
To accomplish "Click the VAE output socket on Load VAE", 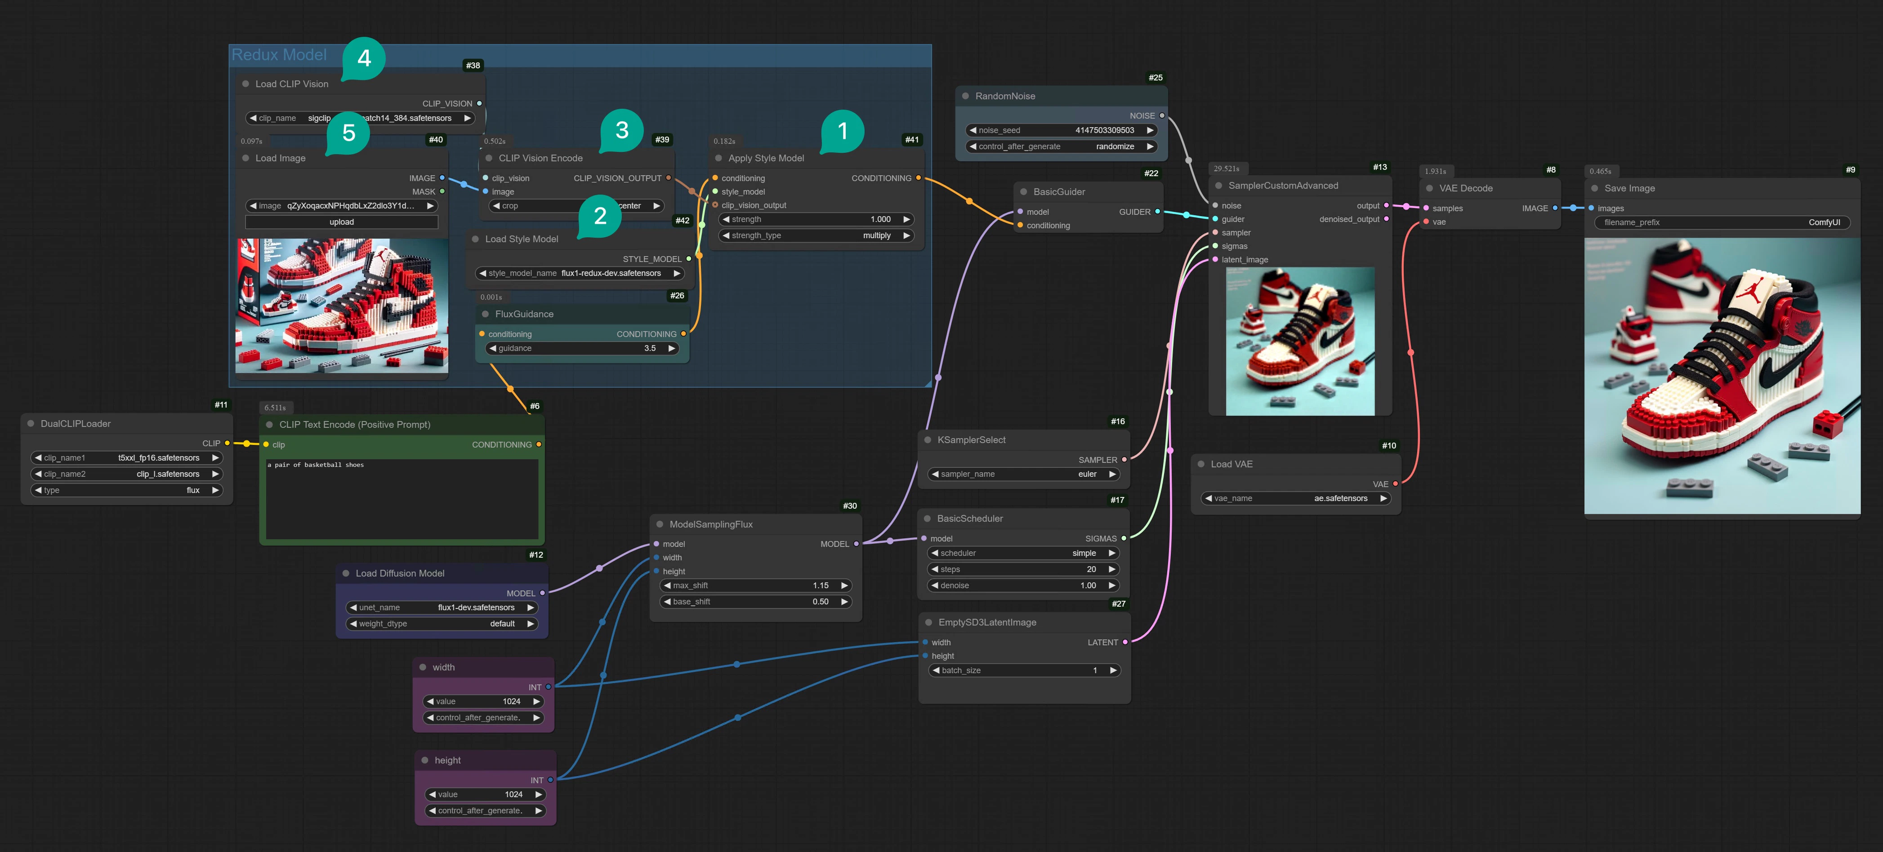I will [1395, 484].
